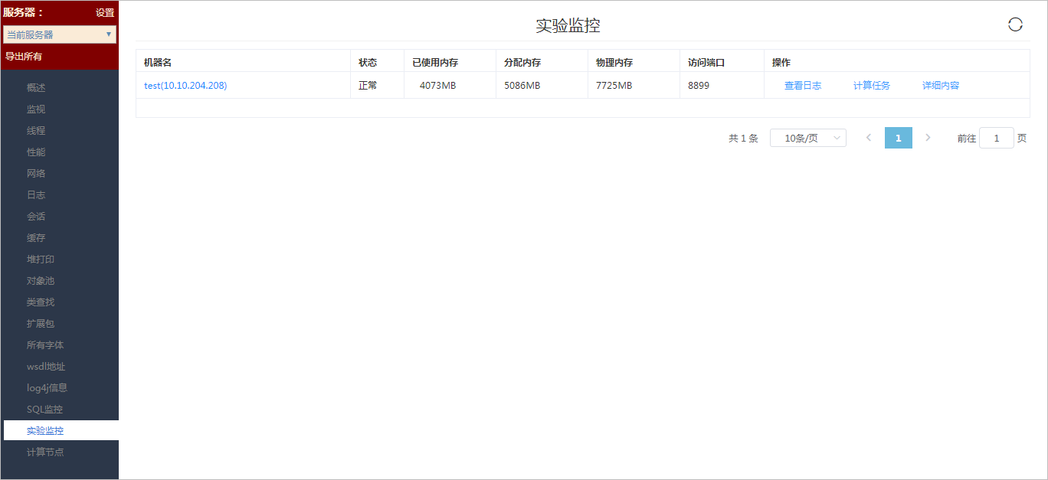This screenshot has width=1048, height=480.
Task: Go to previous page arrow in pagination
Action: pos(869,138)
